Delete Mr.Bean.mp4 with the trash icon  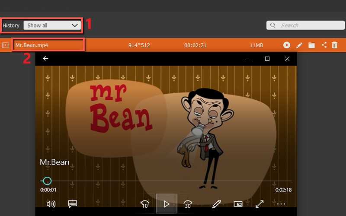334,45
